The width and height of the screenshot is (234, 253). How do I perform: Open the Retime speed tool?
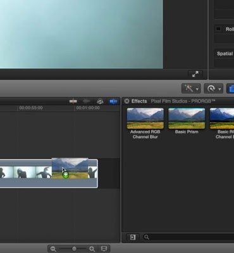(x=211, y=89)
